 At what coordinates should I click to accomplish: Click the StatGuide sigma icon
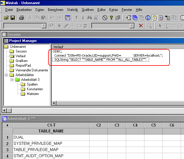pos(118,18)
